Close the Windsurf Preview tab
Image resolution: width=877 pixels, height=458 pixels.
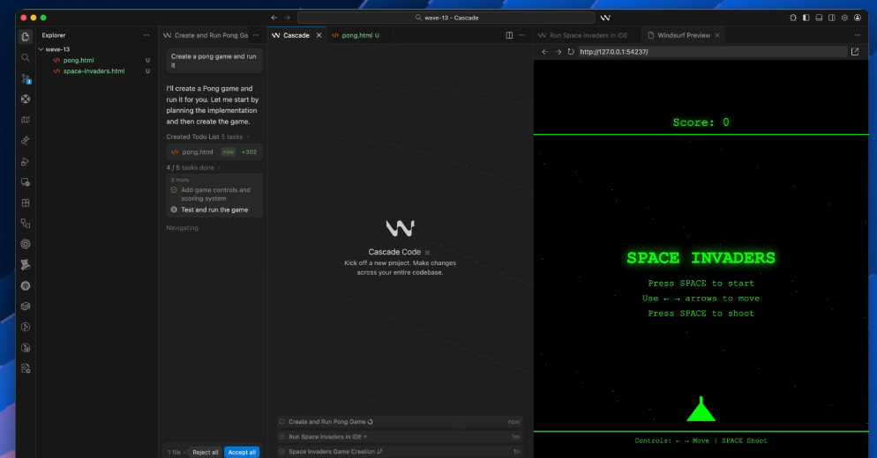[717, 35]
